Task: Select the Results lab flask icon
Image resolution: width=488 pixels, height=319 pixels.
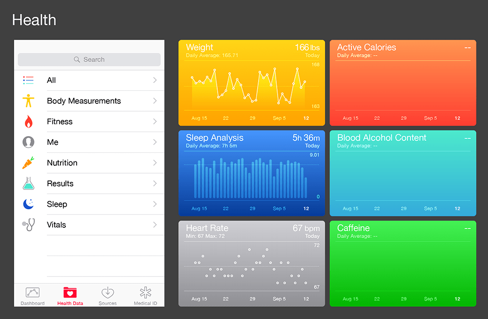Action: point(28,183)
